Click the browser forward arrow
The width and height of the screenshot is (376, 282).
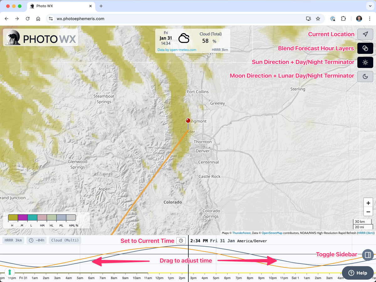[x=17, y=19]
